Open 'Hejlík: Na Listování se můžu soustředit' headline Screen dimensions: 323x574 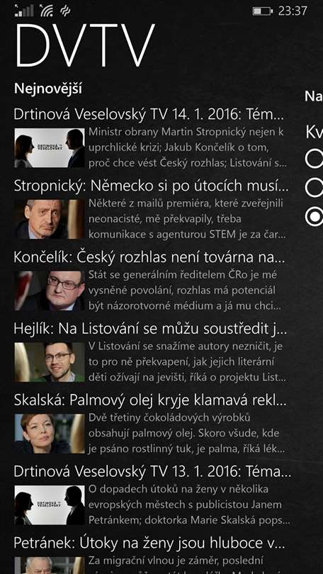150,329
